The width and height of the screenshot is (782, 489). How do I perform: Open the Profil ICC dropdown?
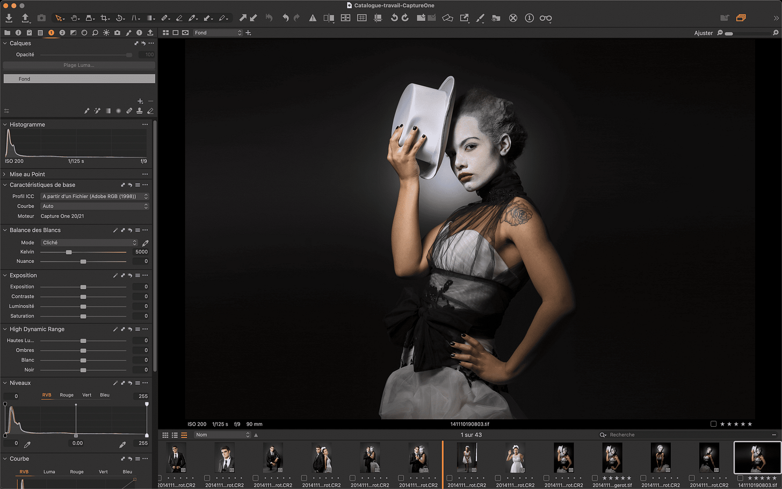95,196
